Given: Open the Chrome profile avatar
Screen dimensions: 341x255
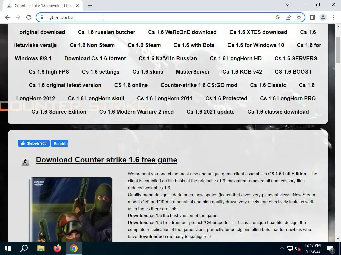Looking at the screenshot, I should 323,17.
